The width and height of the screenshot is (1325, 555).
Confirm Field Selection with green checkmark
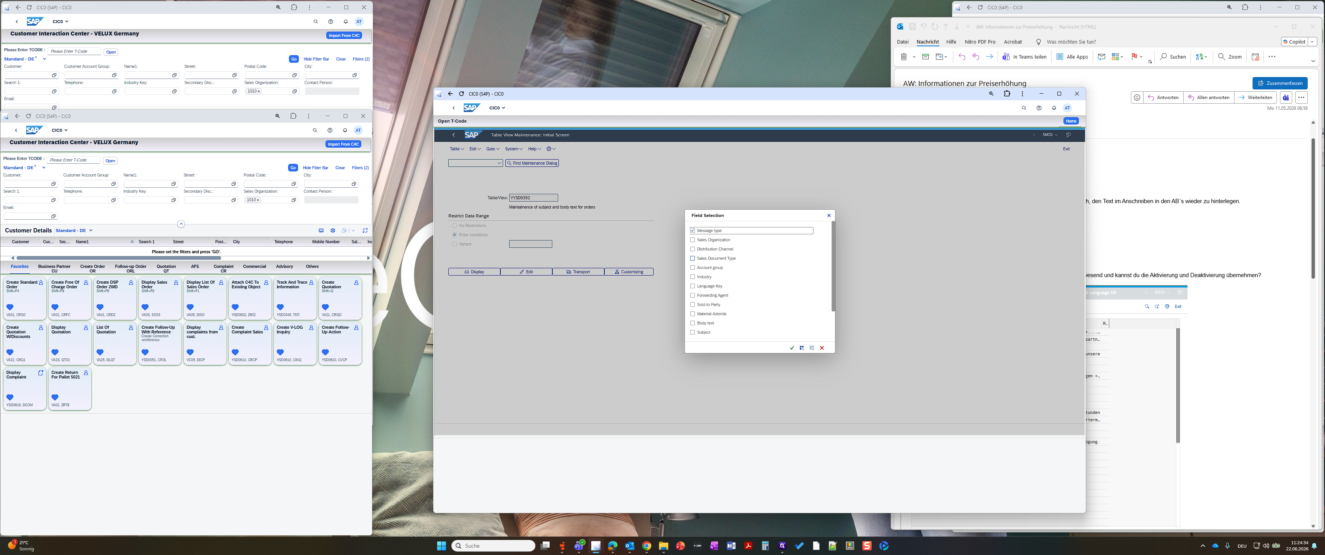pyautogui.click(x=792, y=348)
